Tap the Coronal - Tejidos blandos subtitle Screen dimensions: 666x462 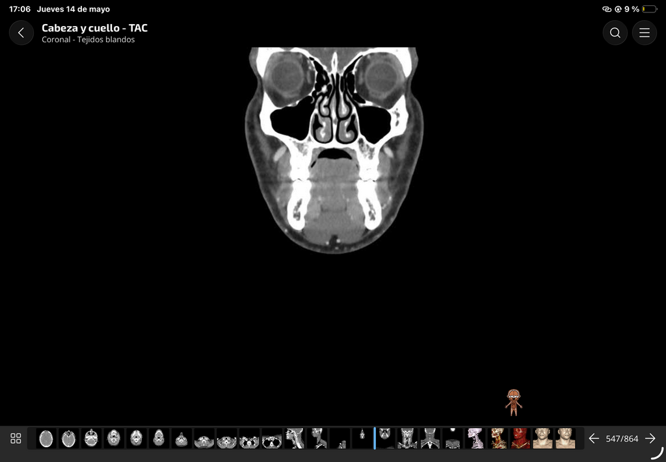tap(88, 40)
